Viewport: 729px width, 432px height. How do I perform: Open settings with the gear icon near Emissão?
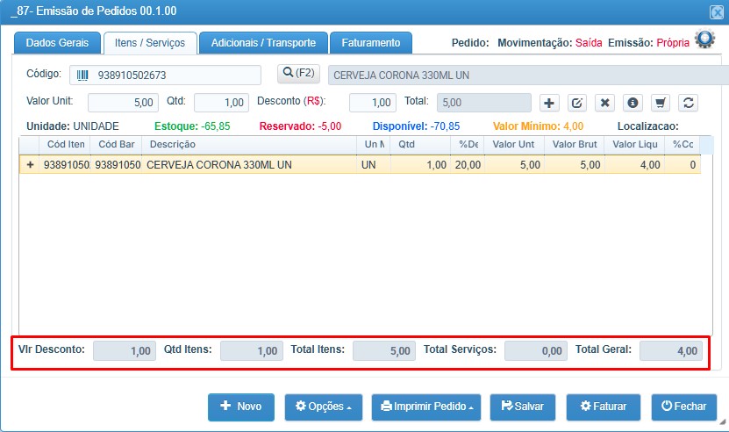click(x=704, y=40)
